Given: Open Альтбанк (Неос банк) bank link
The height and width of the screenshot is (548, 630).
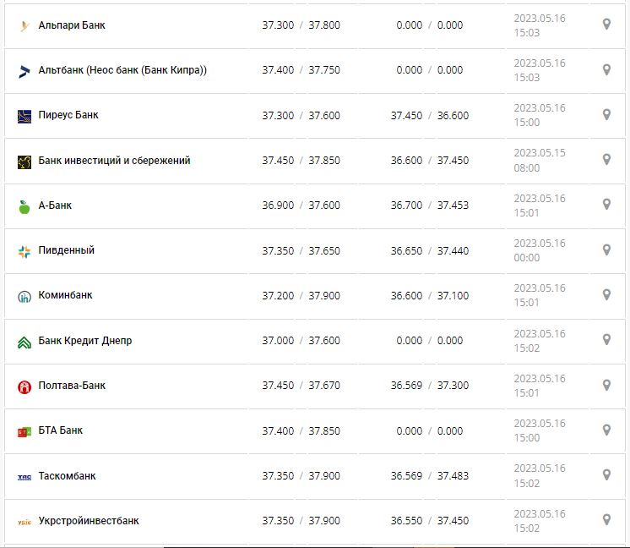Looking at the screenshot, I should pos(122,70).
